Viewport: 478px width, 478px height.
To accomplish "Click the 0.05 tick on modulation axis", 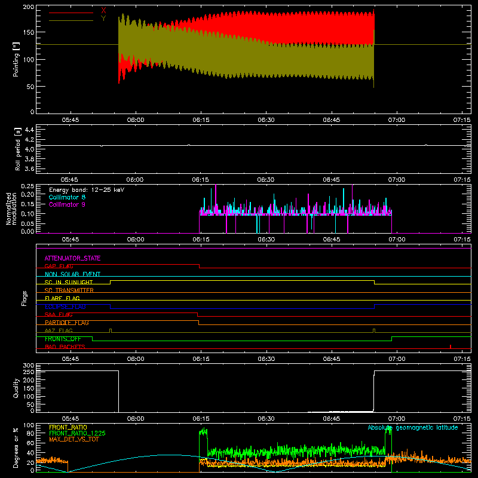I will click(x=27, y=223).
